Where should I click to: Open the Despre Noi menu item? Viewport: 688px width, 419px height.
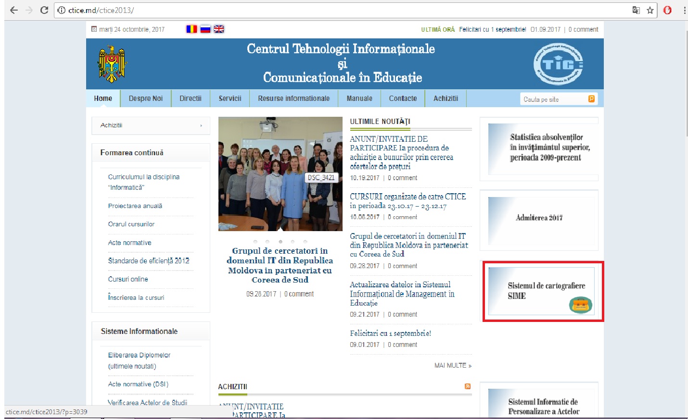coord(146,99)
